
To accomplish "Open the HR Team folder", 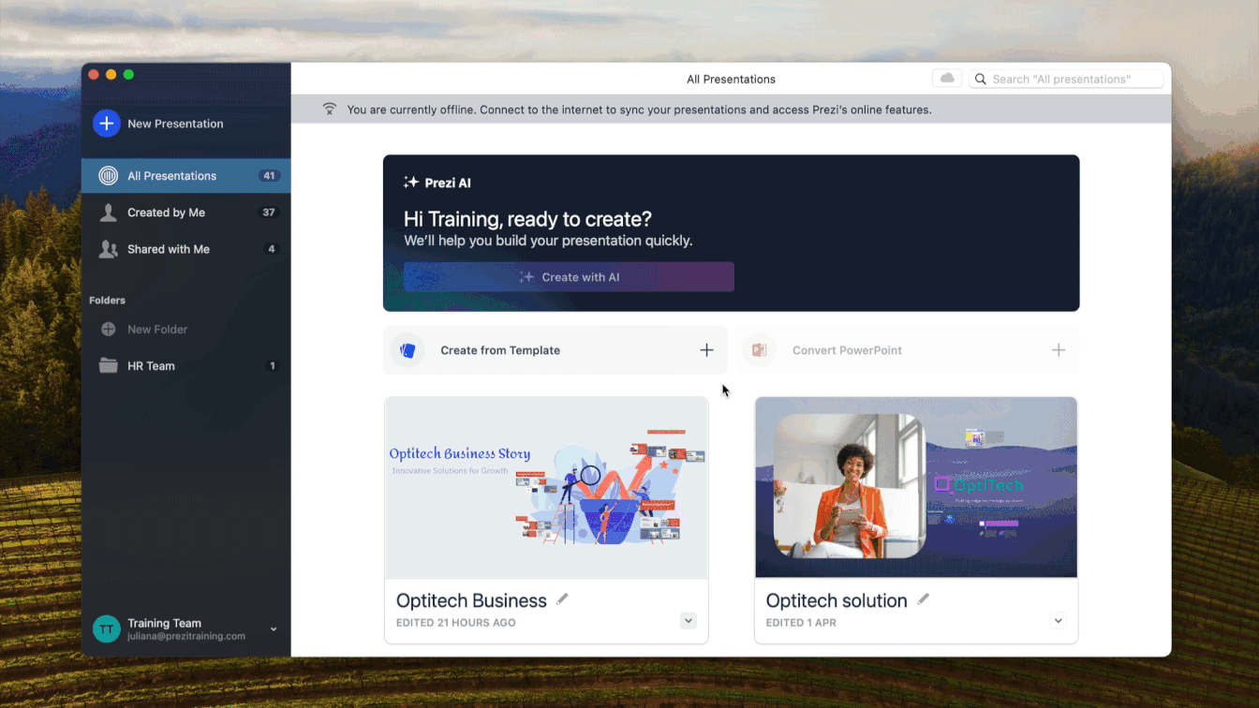I will pyautogui.click(x=151, y=366).
